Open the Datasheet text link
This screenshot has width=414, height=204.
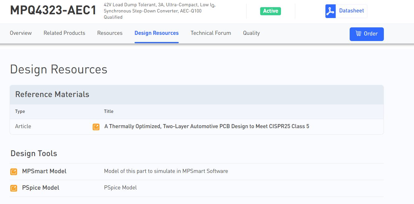351,11
